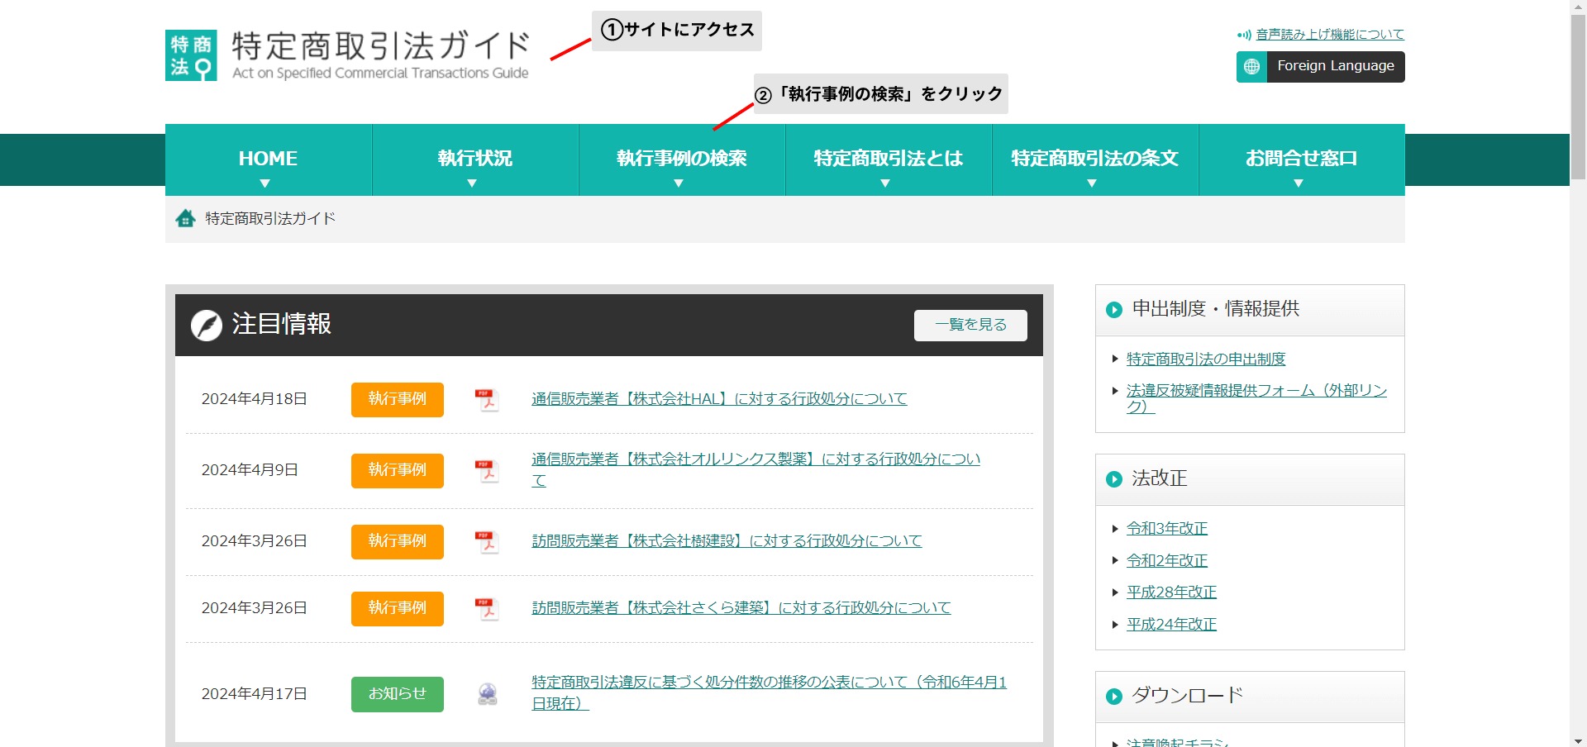Click the 一覧を見る button
The image size is (1587, 747).
click(970, 326)
